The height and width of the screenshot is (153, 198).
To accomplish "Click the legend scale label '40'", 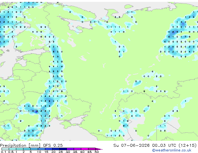I will tap(82, 152).
